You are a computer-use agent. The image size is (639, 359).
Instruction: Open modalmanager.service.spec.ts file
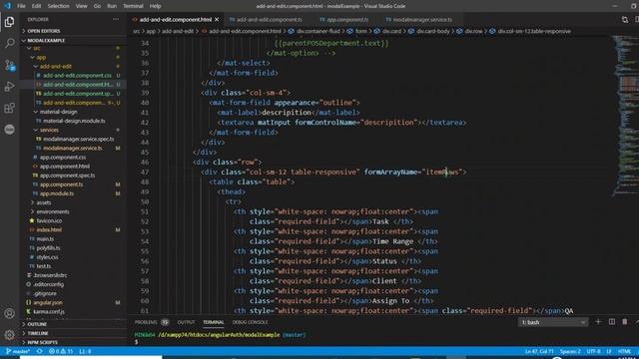[78, 139]
